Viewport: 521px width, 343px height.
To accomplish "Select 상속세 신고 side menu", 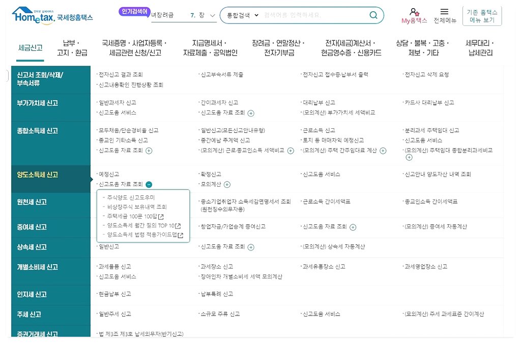I will pos(51,248).
